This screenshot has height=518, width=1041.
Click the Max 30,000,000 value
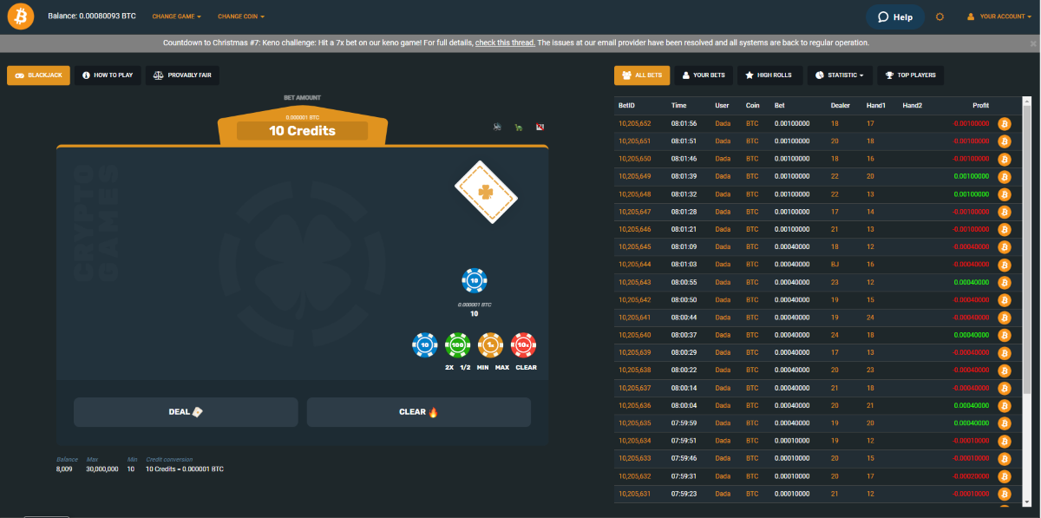(x=102, y=469)
